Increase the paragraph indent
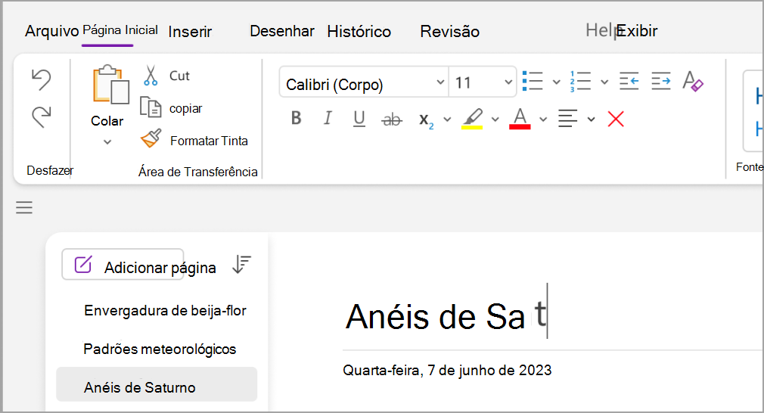This screenshot has height=413, width=764. point(661,81)
